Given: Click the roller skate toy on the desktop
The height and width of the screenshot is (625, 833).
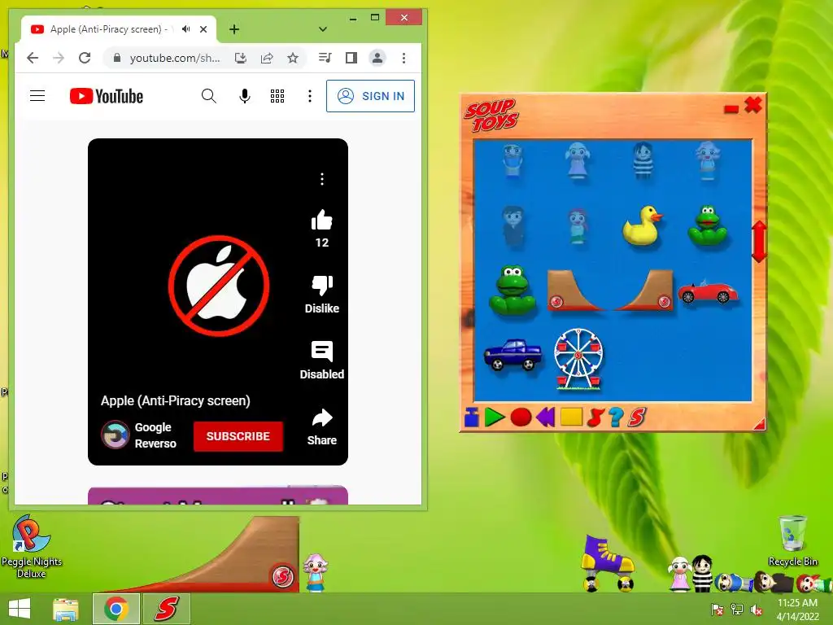Looking at the screenshot, I should 607,563.
